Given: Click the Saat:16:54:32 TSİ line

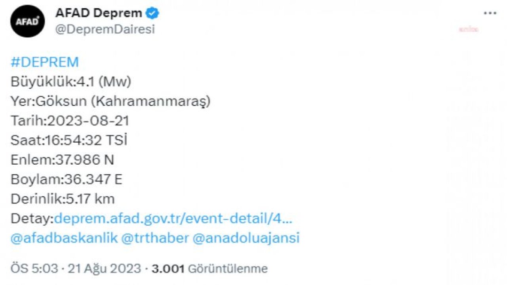Looking at the screenshot, I should pos(69,141).
